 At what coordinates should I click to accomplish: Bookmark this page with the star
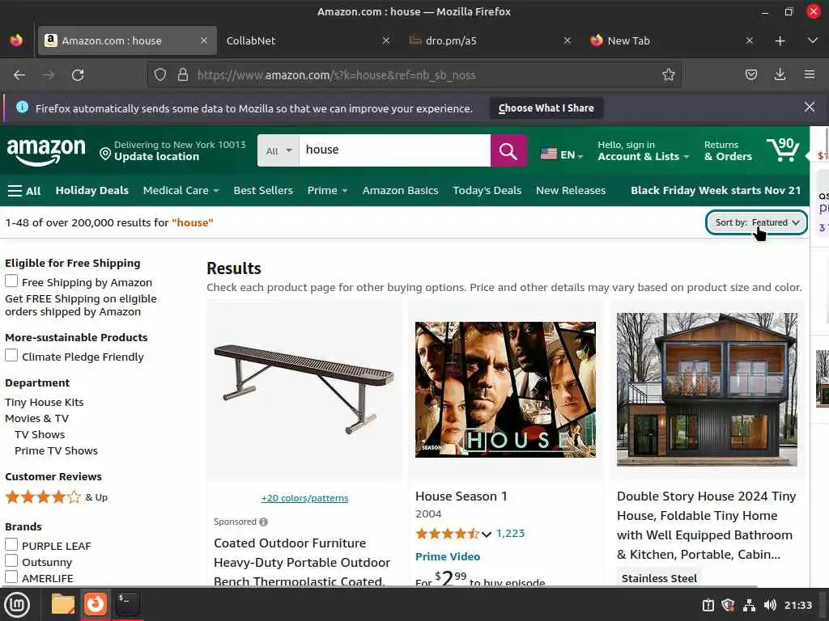668,75
